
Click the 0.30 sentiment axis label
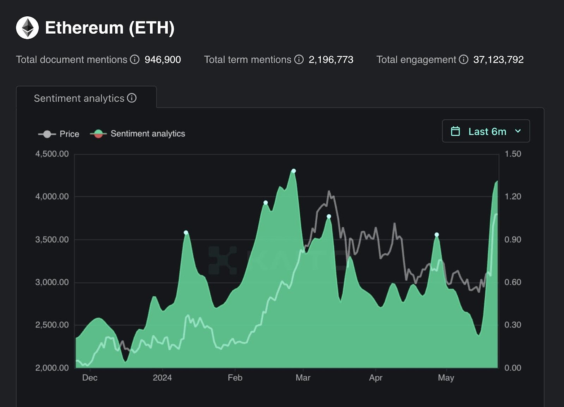pyautogui.click(x=513, y=325)
